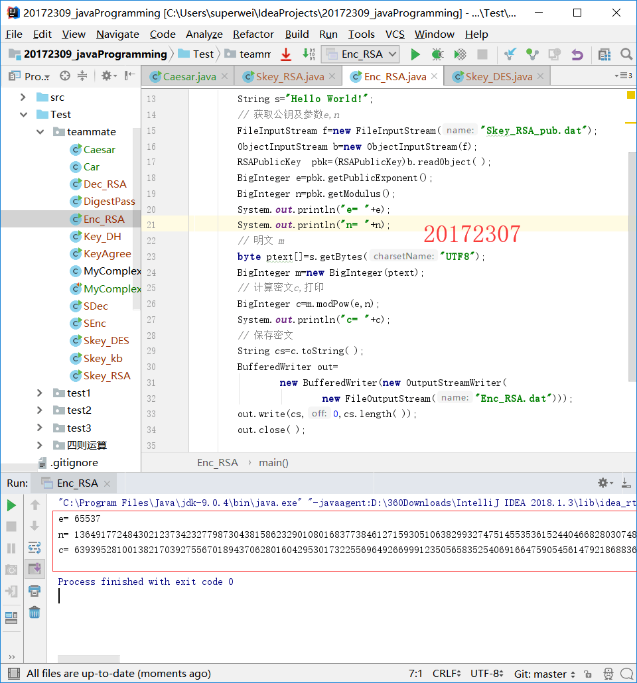Expand the test1 package

[x=40, y=393]
